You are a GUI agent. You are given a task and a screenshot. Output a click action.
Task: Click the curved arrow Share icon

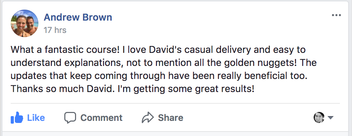coord(148,117)
